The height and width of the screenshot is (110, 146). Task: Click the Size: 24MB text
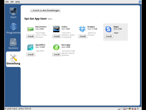pos(40,29)
